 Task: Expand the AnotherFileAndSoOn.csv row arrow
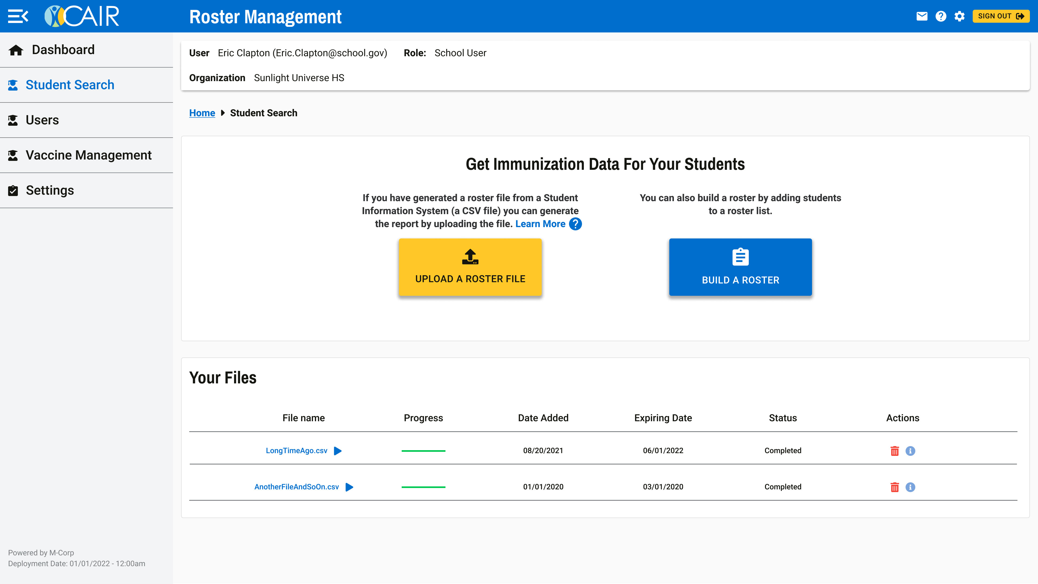pyautogui.click(x=349, y=487)
